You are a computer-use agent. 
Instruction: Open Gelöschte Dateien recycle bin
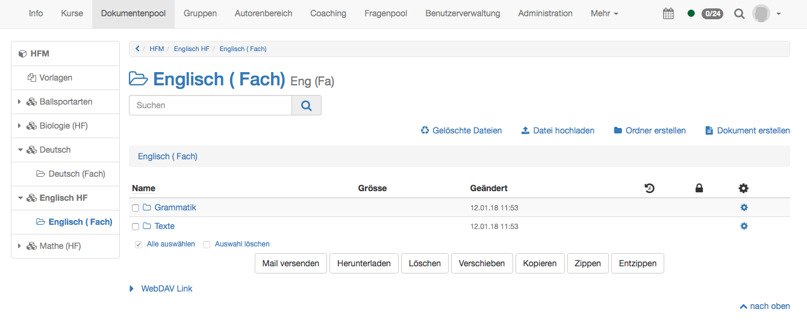coord(461,130)
